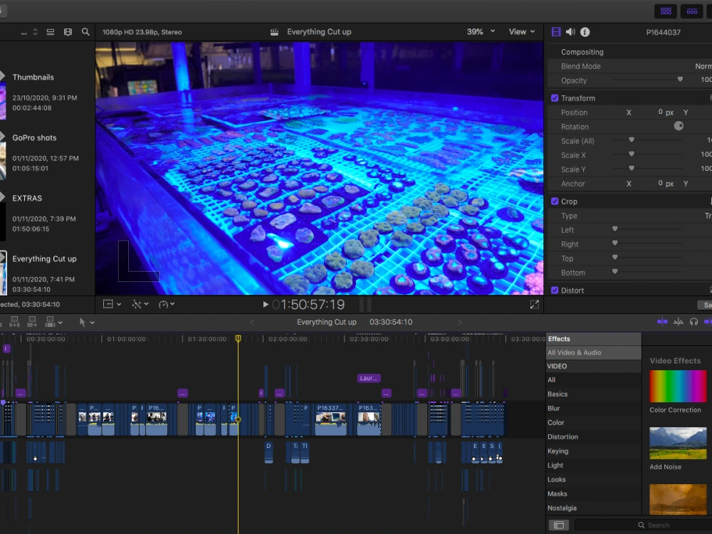Select the Looks effects category
This screenshot has height=534, width=712.
point(594,479)
